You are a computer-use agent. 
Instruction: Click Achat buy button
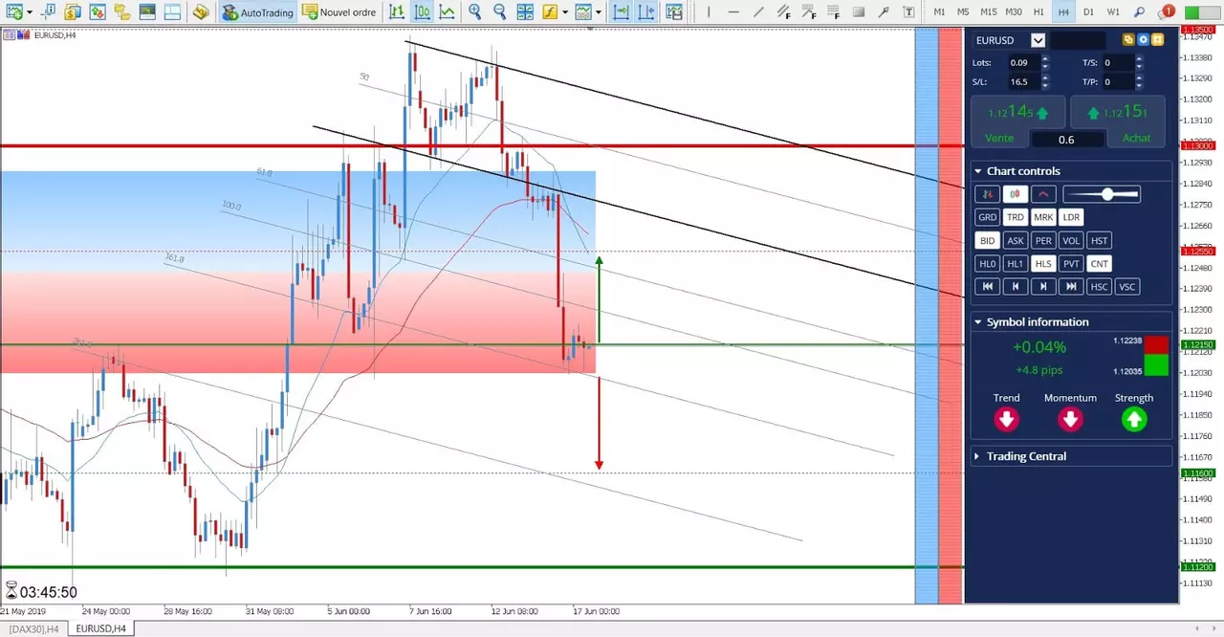(1136, 138)
